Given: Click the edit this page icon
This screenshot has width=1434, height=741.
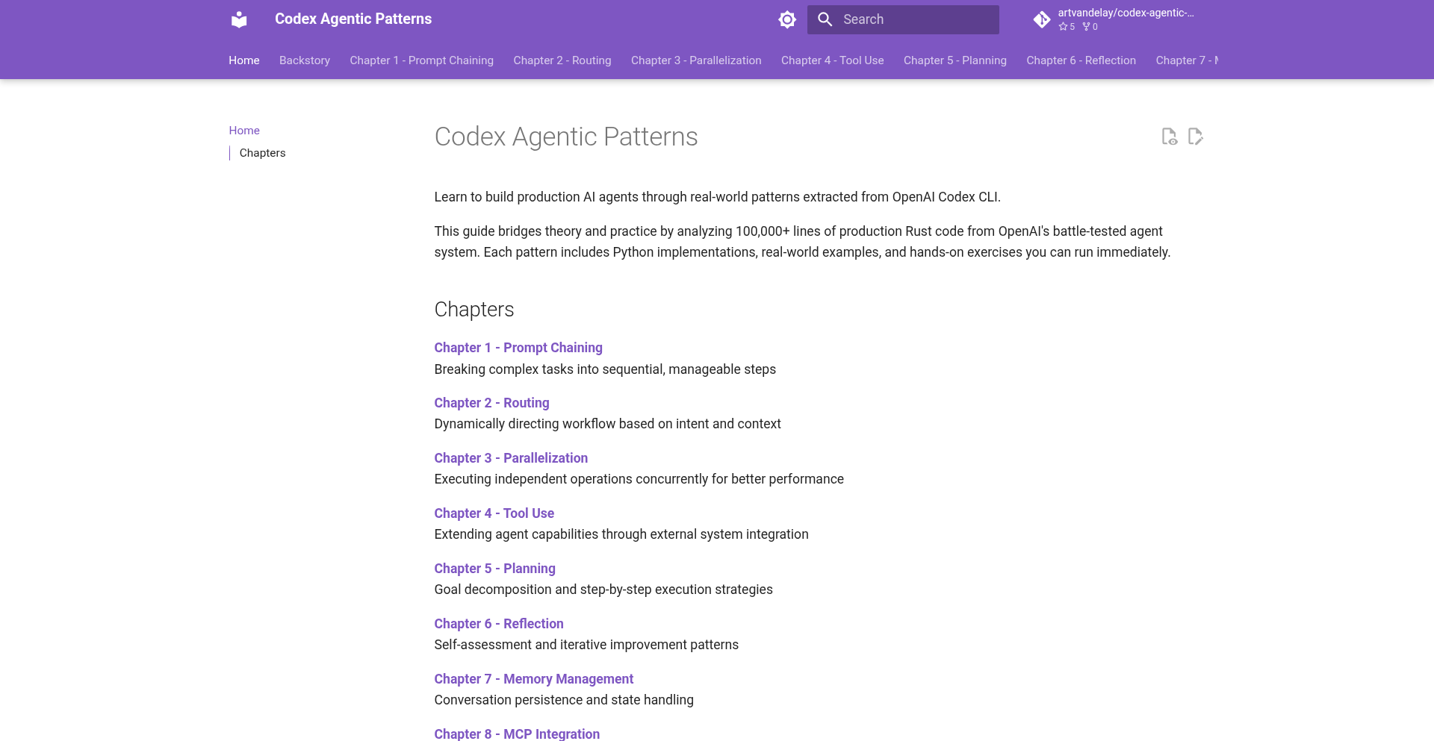Looking at the screenshot, I should point(1195,137).
